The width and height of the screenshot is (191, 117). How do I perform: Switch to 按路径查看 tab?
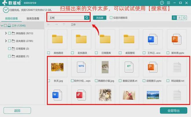(x=12, y=19)
